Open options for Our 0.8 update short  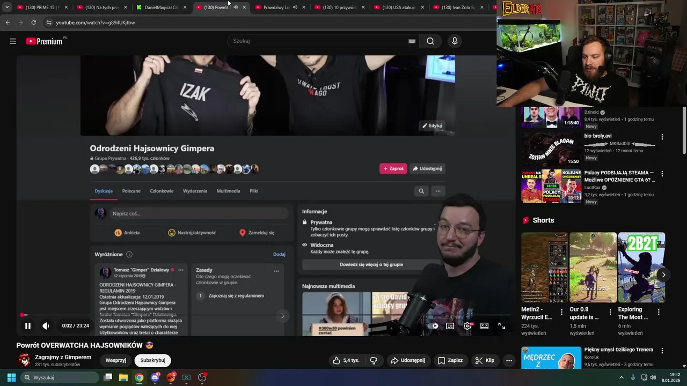coord(610,311)
